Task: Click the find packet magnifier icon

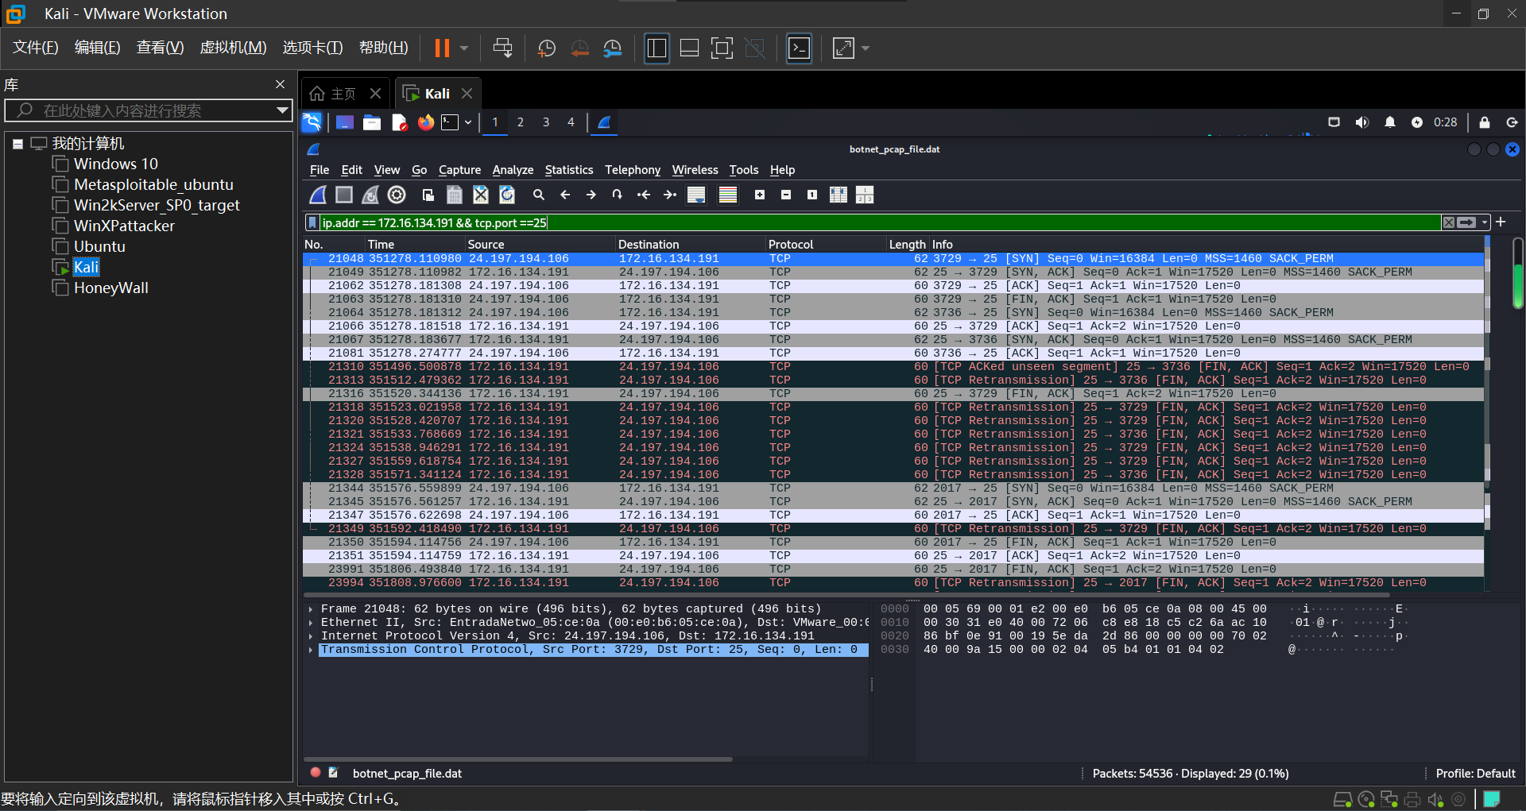Action: pos(539,195)
